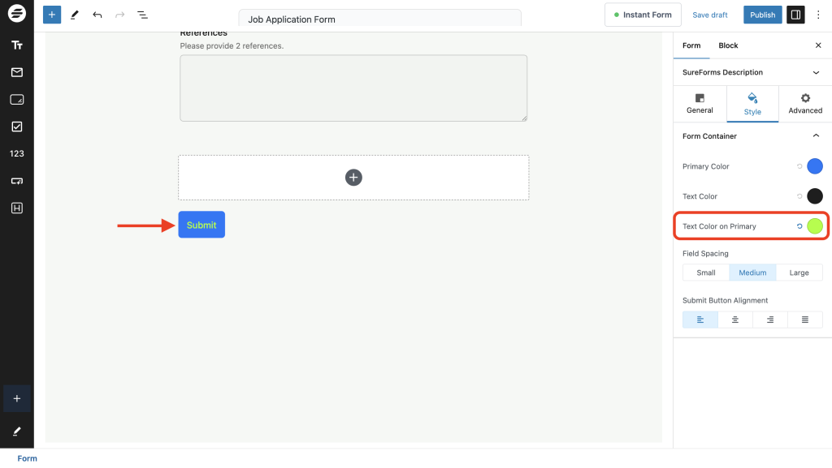Expand the SureForms Description section

(x=816, y=72)
